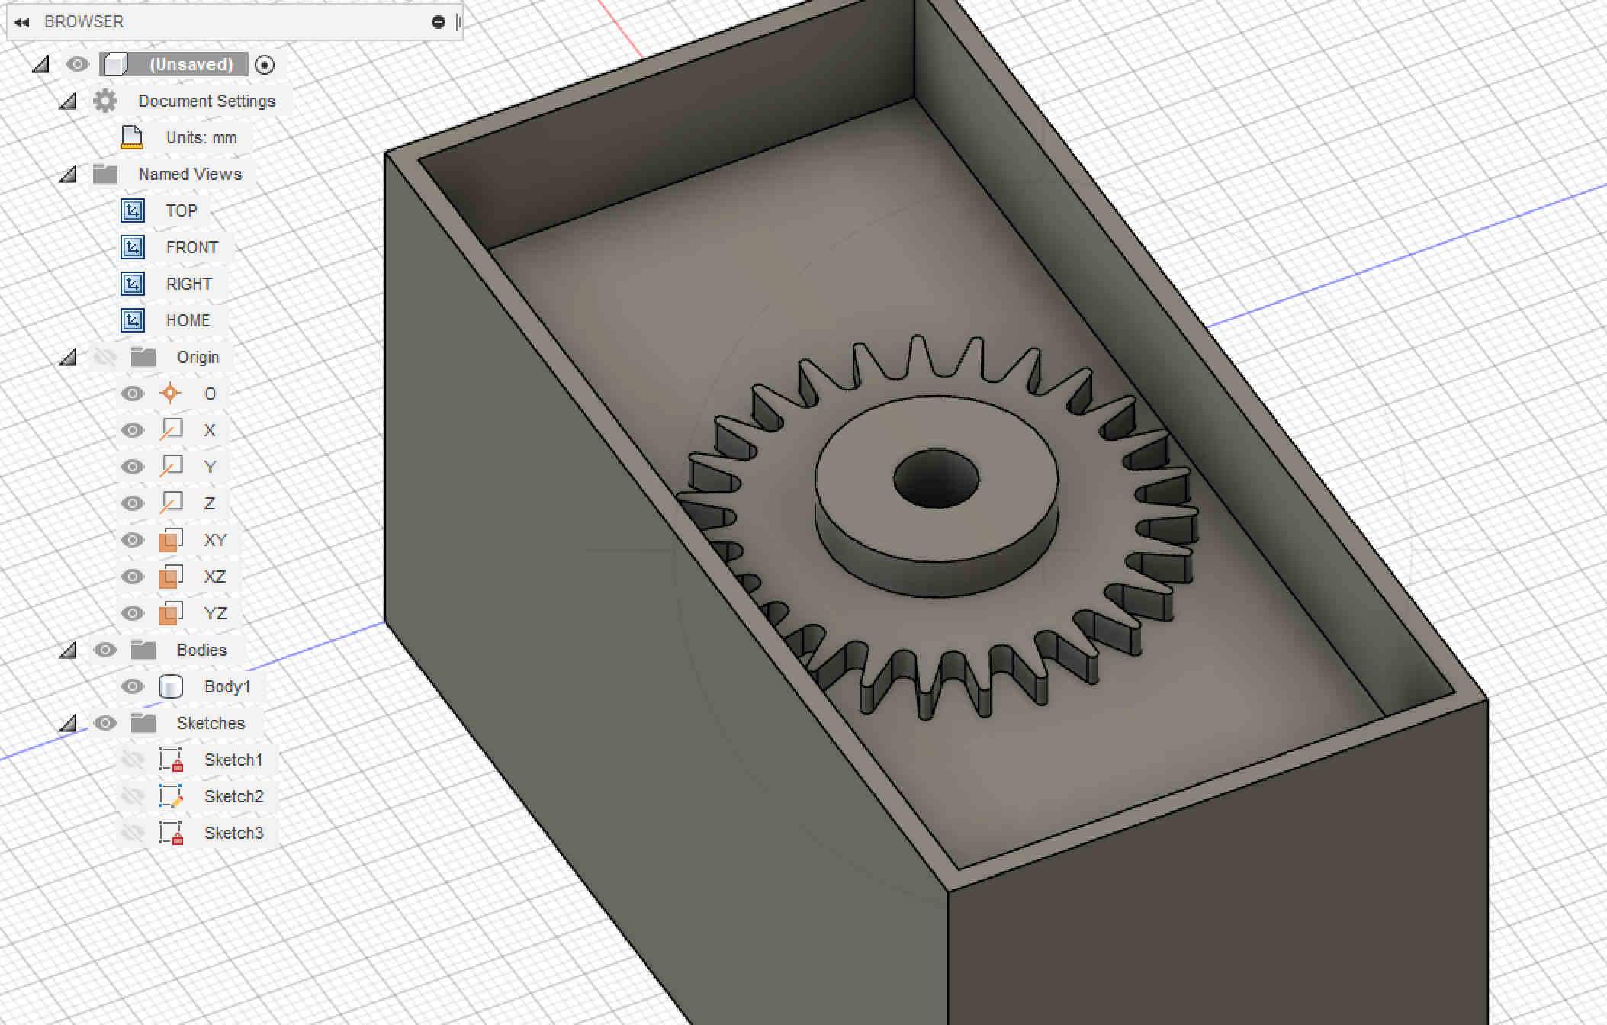Show Sketch1 by toggling its eye
This screenshot has width=1607, height=1025.
point(133,760)
